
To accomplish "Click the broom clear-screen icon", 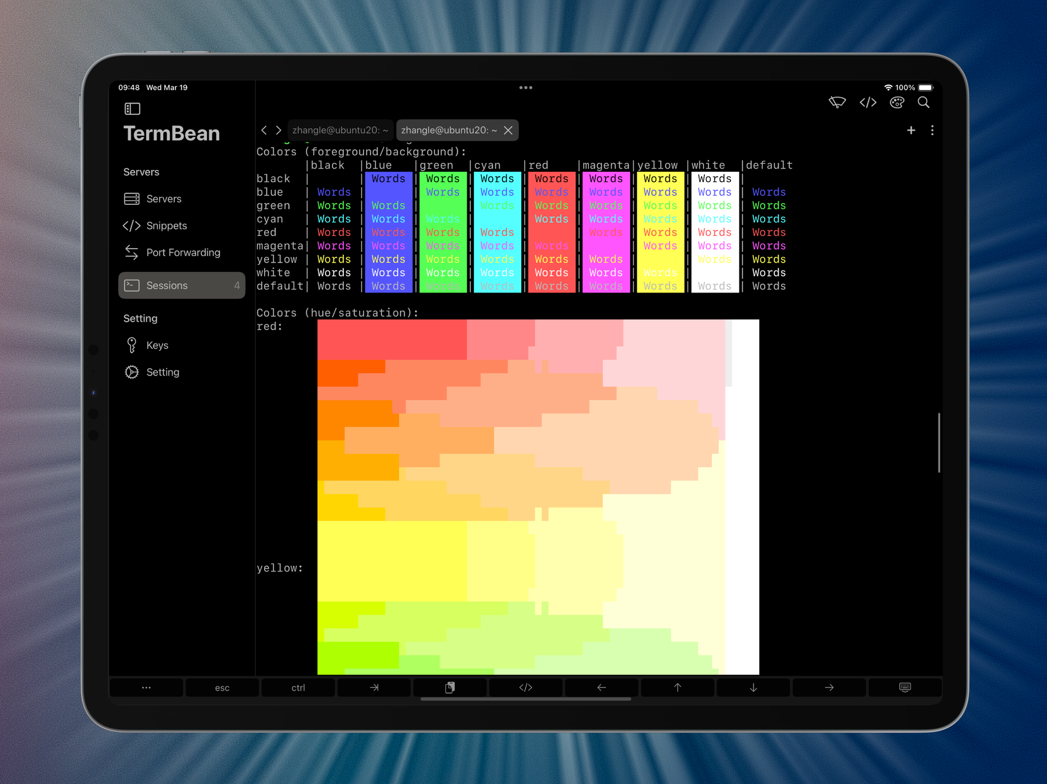I will pyautogui.click(x=837, y=103).
